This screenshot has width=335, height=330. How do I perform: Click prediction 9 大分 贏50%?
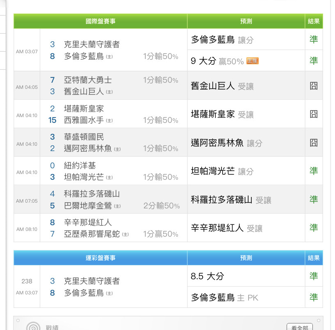[217, 61]
